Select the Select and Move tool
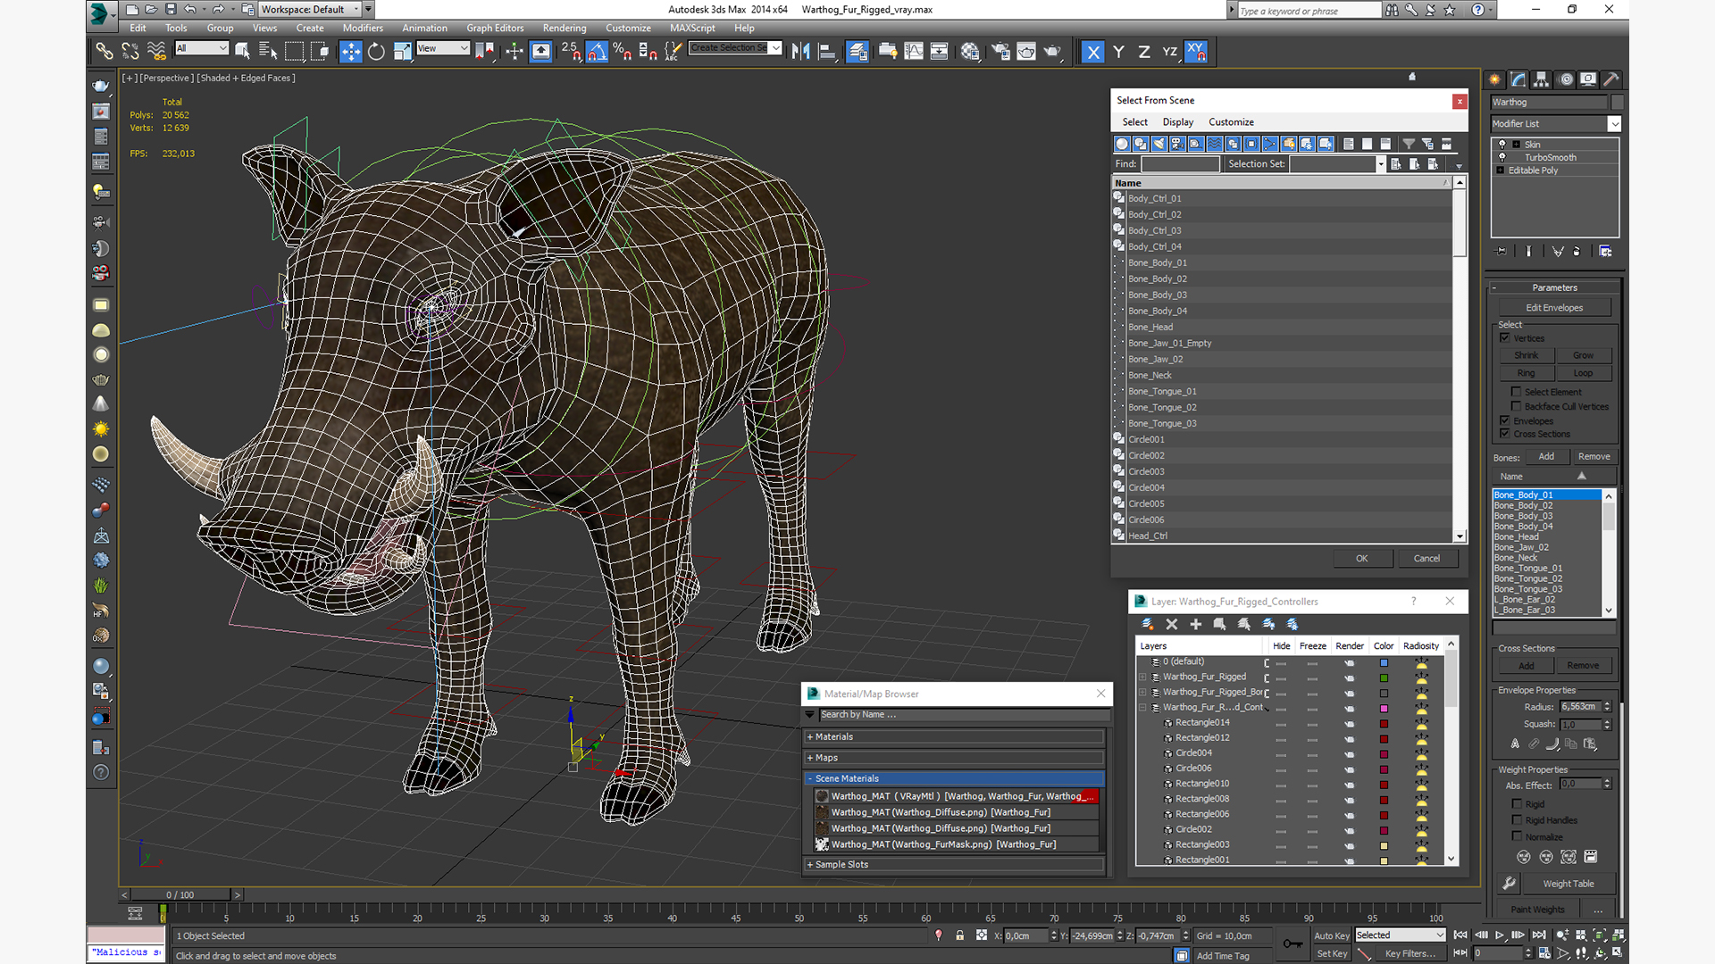 pyautogui.click(x=351, y=52)
